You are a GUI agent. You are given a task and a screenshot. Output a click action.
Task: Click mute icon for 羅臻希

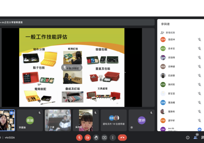pos(199,111)
